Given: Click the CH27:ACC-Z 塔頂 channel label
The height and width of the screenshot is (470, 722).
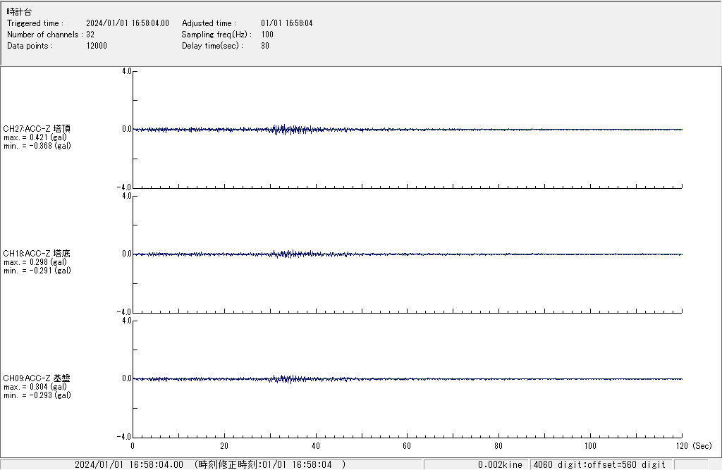Looking at the screenshot, I should (37, 129).
